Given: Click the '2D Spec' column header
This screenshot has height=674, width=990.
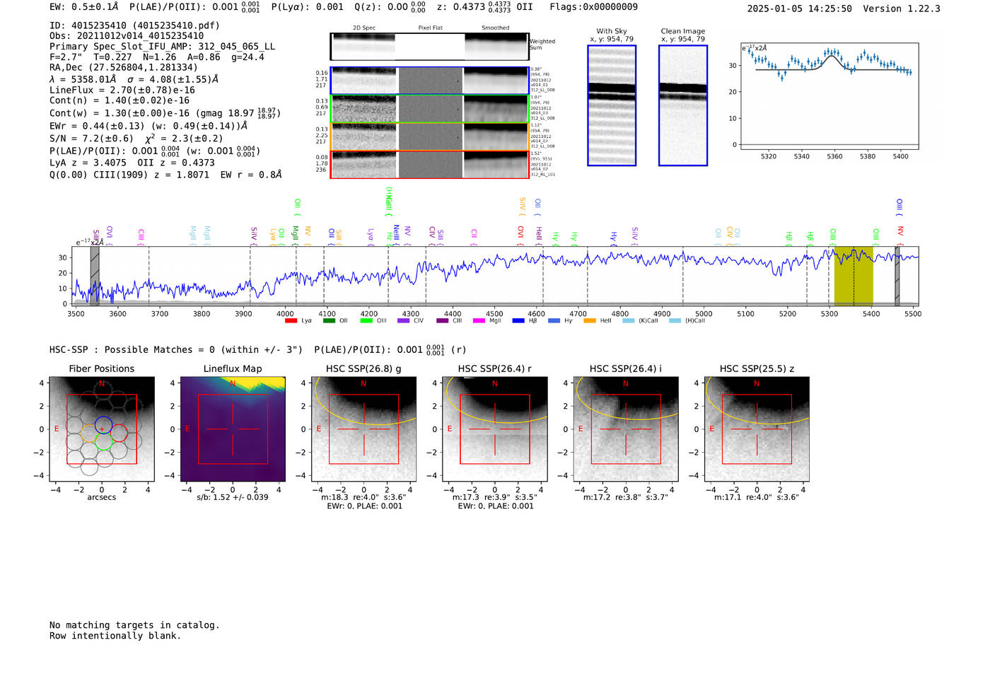Looking at the screenshot, I should tap(364, 28).
